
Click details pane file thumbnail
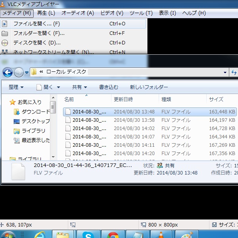point(18,171)
